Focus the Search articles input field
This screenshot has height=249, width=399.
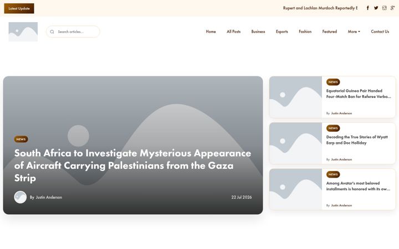(x=73, y=32)
